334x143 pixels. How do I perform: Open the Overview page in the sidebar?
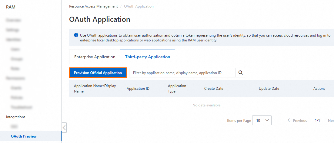click(x=13, y=20)
